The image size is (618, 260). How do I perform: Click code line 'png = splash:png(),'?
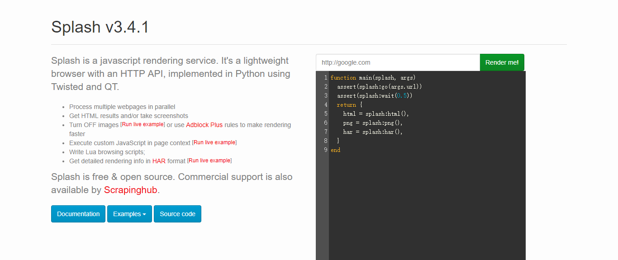(373, 123)
